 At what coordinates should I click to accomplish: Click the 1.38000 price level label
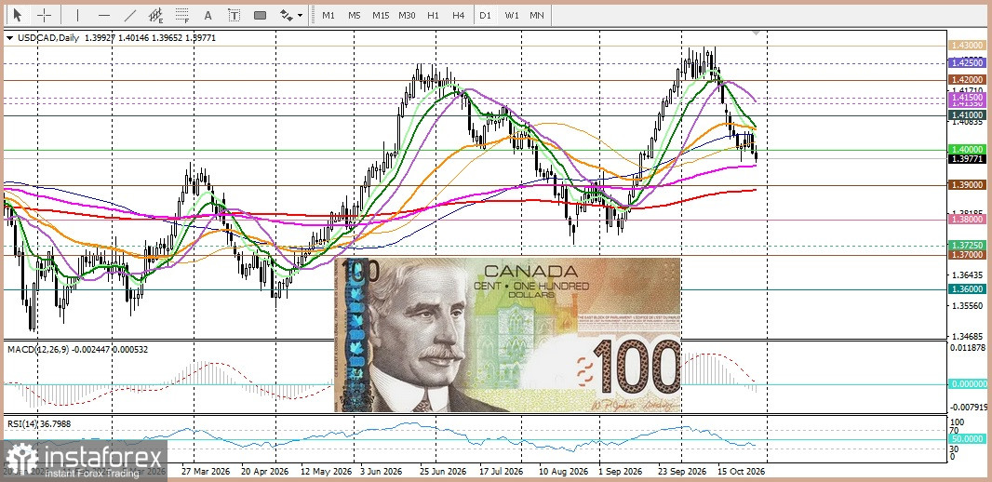pos(967,219)
